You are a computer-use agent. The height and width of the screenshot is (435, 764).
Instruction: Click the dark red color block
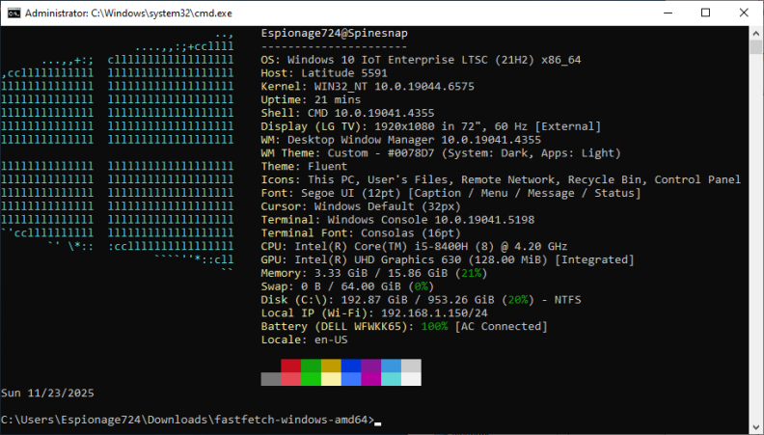point(290,366)
